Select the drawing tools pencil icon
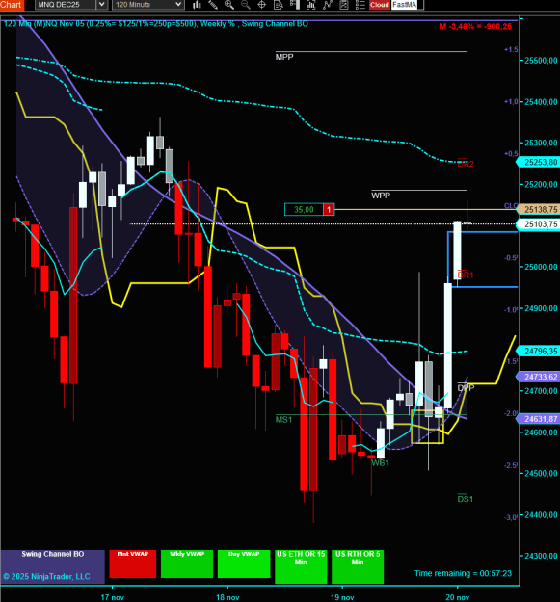The width and height of the screenshot is (560, 602). [x=213, y=5]
